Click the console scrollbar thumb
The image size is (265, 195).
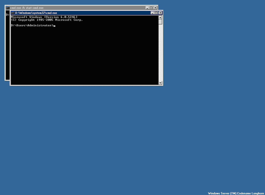[x=160, y=22]
